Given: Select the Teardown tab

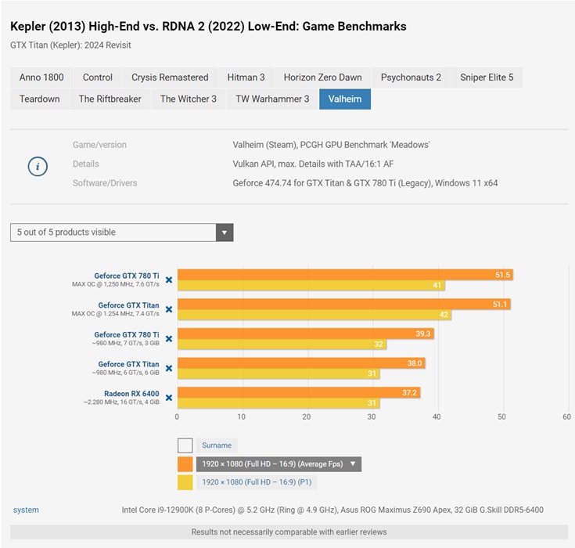Looking at the screenshot, I should [x=40, y=99].
